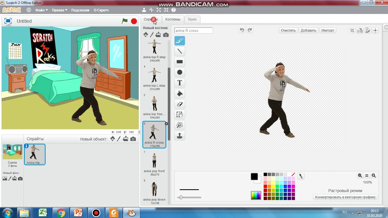388x218 pixels.
Task: Choose the marquee Select tool
Action: click(180, 115)
